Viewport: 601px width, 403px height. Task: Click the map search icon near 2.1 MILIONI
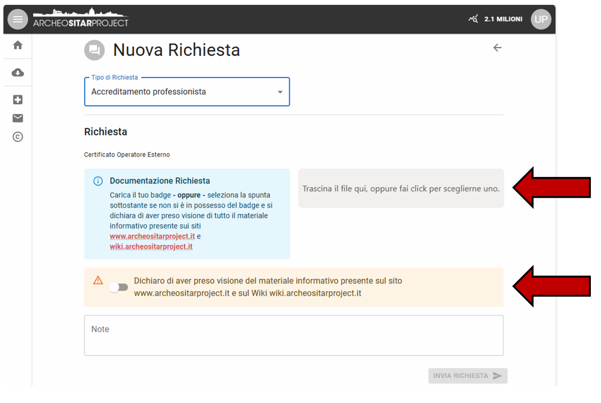coord(473,19)
